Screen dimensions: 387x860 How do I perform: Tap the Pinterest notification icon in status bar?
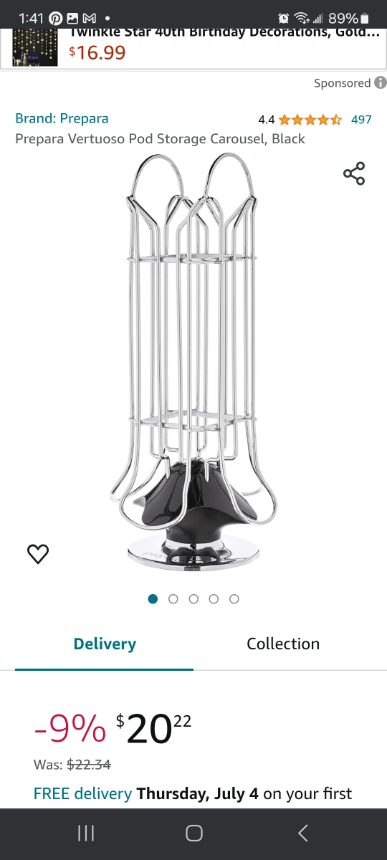[x=56, y=18]
